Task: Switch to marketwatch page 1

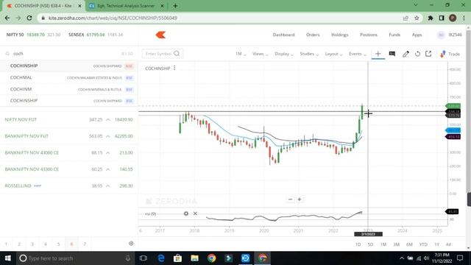Action: point(6,244)
